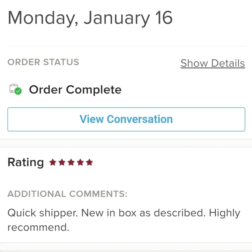
Task: Click the order complete package icon
Action: [x=15, y=89]
